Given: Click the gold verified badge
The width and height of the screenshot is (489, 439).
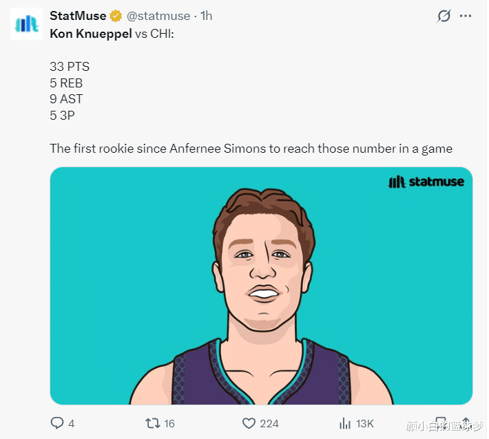Looking at the screenshot, I should tap(116, 16).
